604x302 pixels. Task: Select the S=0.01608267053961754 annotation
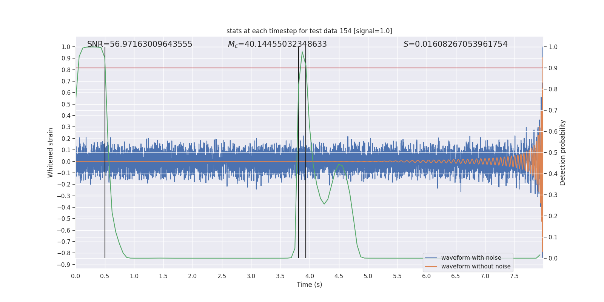455,44
